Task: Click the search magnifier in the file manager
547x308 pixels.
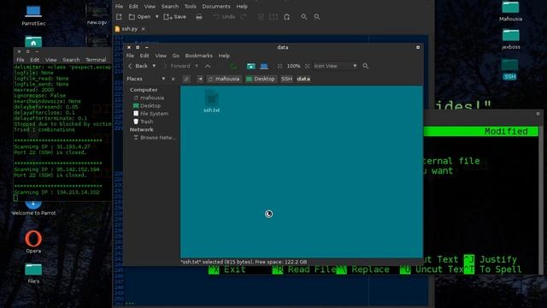Action: tap(365, 66)
